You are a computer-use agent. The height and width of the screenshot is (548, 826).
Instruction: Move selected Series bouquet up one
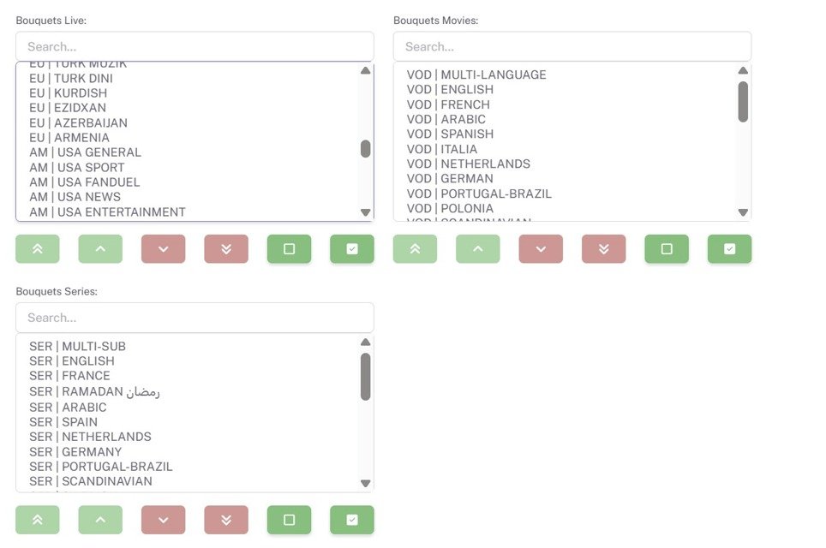click(x=100, y=520)
